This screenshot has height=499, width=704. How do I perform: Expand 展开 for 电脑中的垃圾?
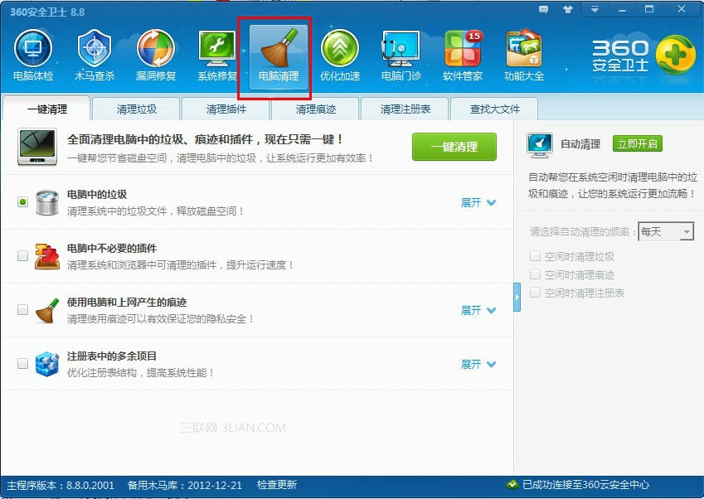478,202
